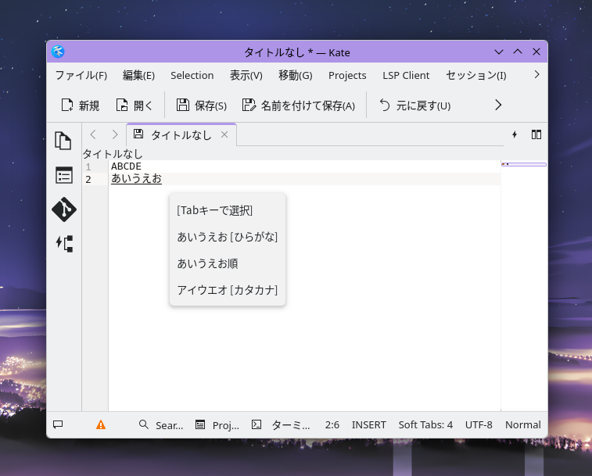Image resolution: width=592 pixels, height=476 pixels.
Task: Click the split view icon beside tabs
Action: (536, 134)
